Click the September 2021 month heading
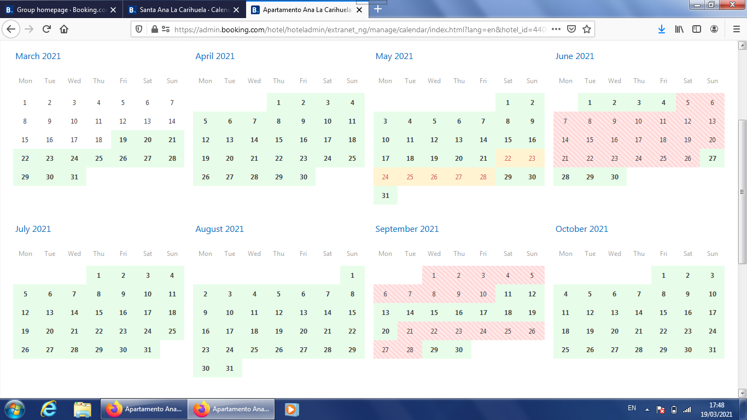The height and width of the screenshot is (420, 747). (407, 229)
